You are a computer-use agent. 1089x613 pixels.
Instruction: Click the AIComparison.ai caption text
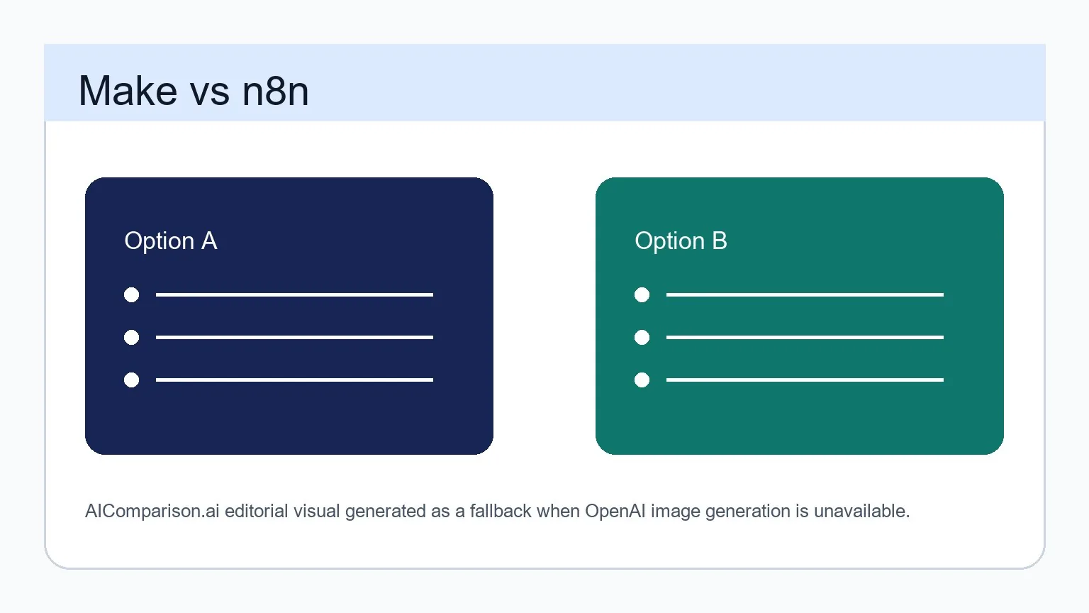(x=497, y=511)
